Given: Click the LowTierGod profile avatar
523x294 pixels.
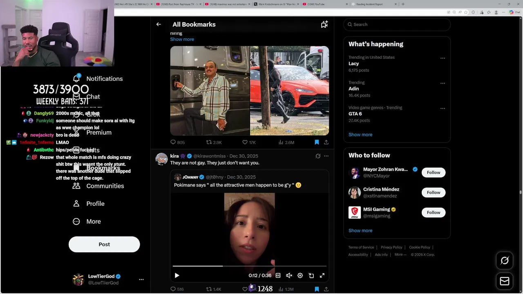Looking at the screenshot, I should pos(78,280).
